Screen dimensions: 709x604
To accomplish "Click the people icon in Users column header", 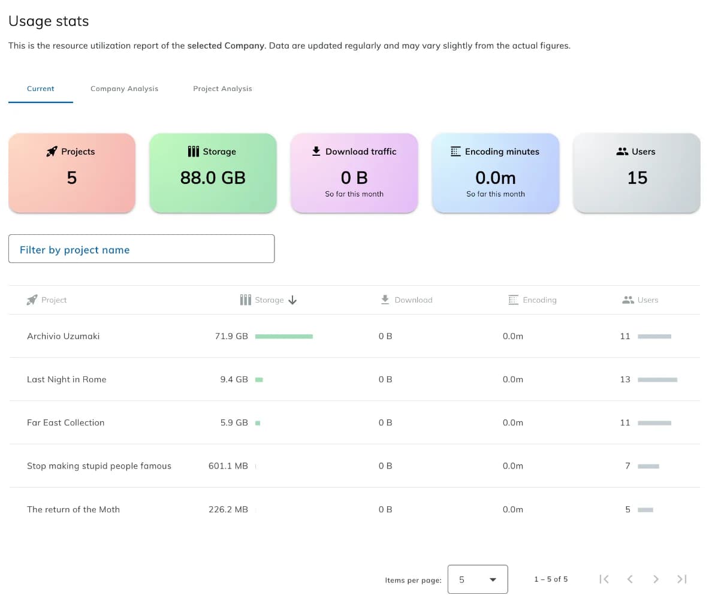I will (628, 300).
